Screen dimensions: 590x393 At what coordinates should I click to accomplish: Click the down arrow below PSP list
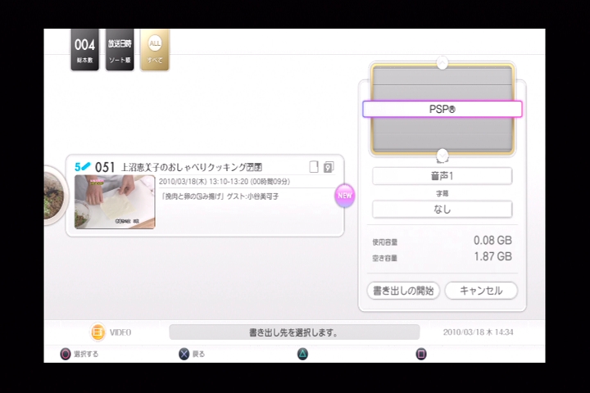pos(442,155)
